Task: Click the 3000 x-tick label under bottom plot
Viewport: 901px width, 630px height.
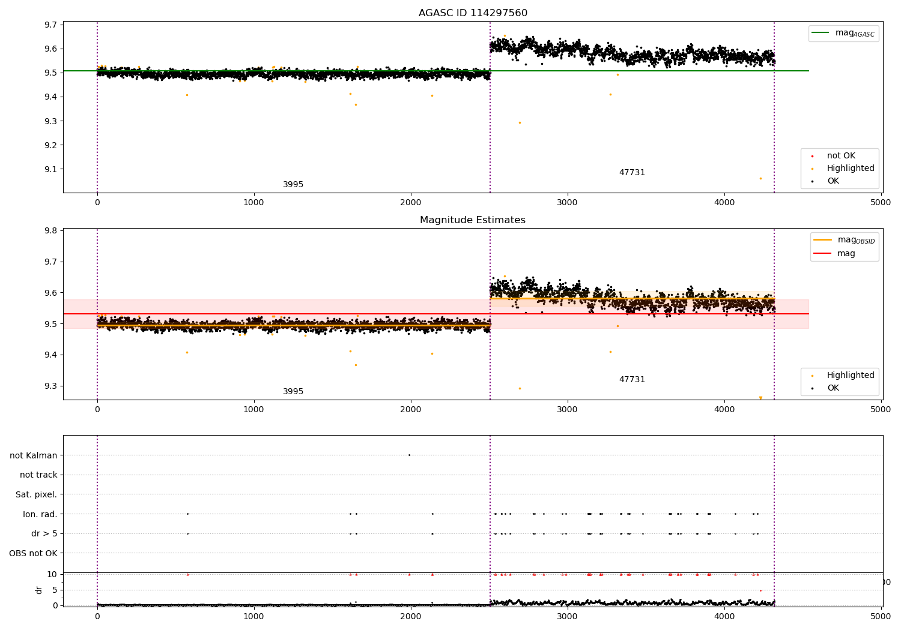Action: click(x=568, y=616)
